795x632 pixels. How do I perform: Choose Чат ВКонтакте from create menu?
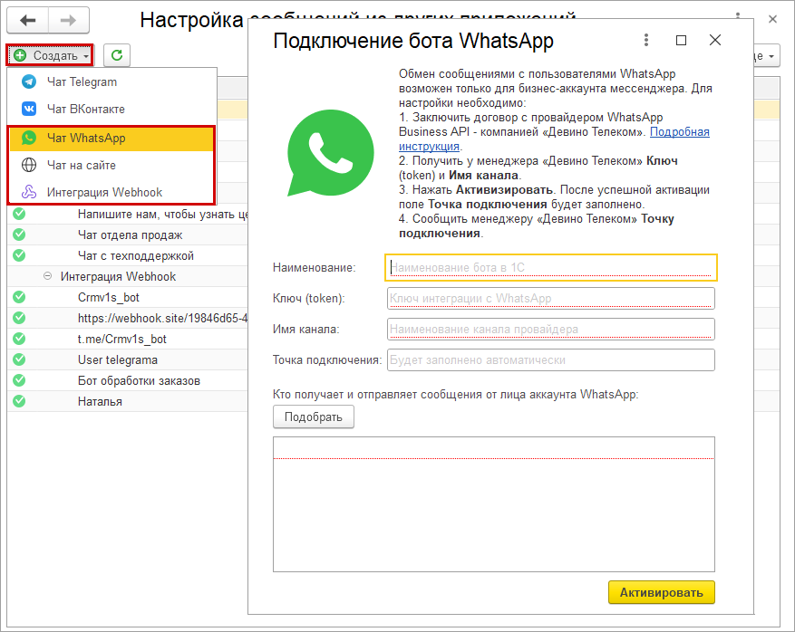click(111, 109)
